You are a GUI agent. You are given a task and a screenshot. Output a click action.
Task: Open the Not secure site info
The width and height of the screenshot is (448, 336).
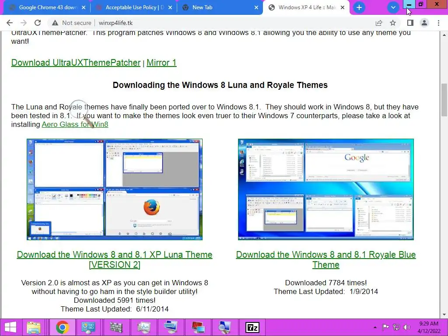[x=71, y=23]
